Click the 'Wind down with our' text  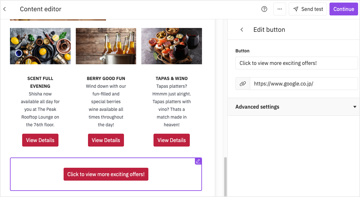106,86
